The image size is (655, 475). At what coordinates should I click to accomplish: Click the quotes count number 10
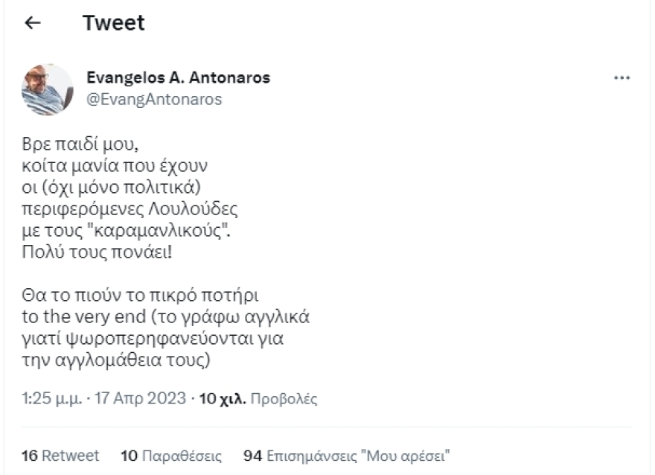tap(127, 455)
